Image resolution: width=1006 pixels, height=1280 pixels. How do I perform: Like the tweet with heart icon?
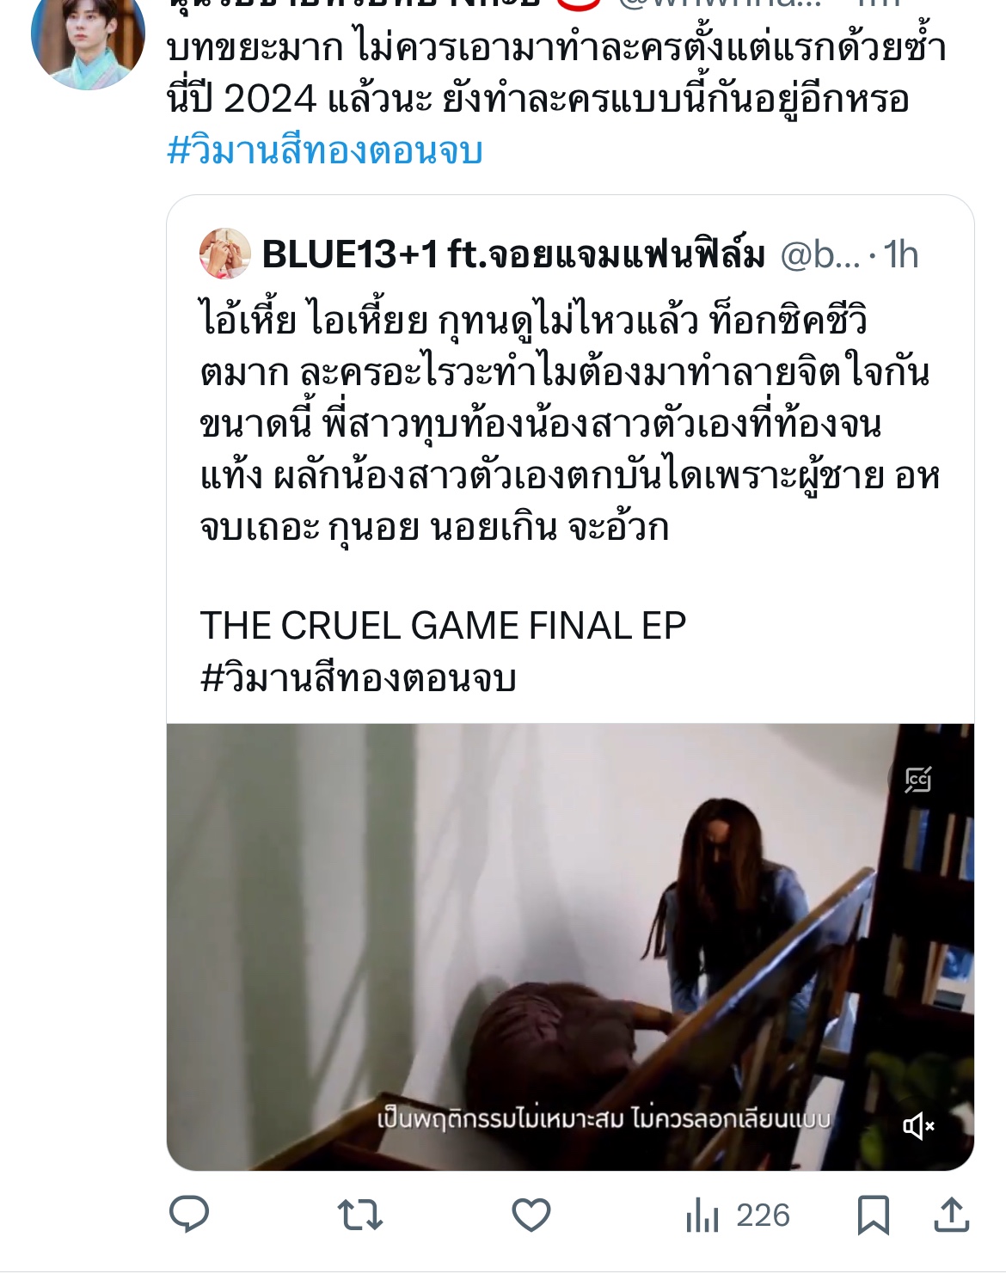[531, 1216]
